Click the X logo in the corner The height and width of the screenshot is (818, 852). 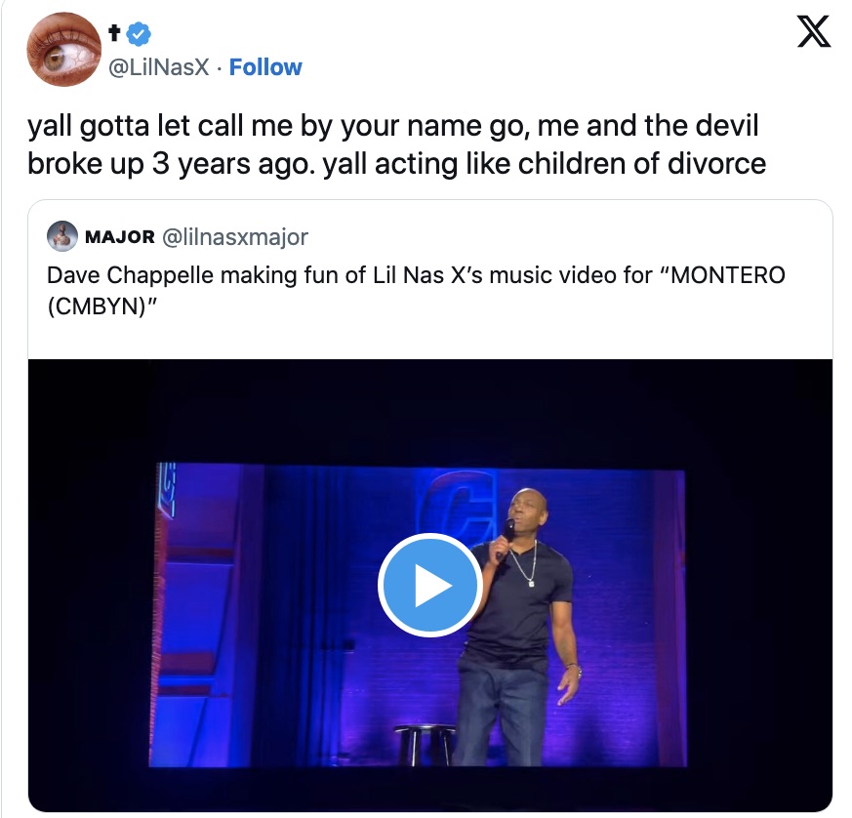tap(813, 34)
